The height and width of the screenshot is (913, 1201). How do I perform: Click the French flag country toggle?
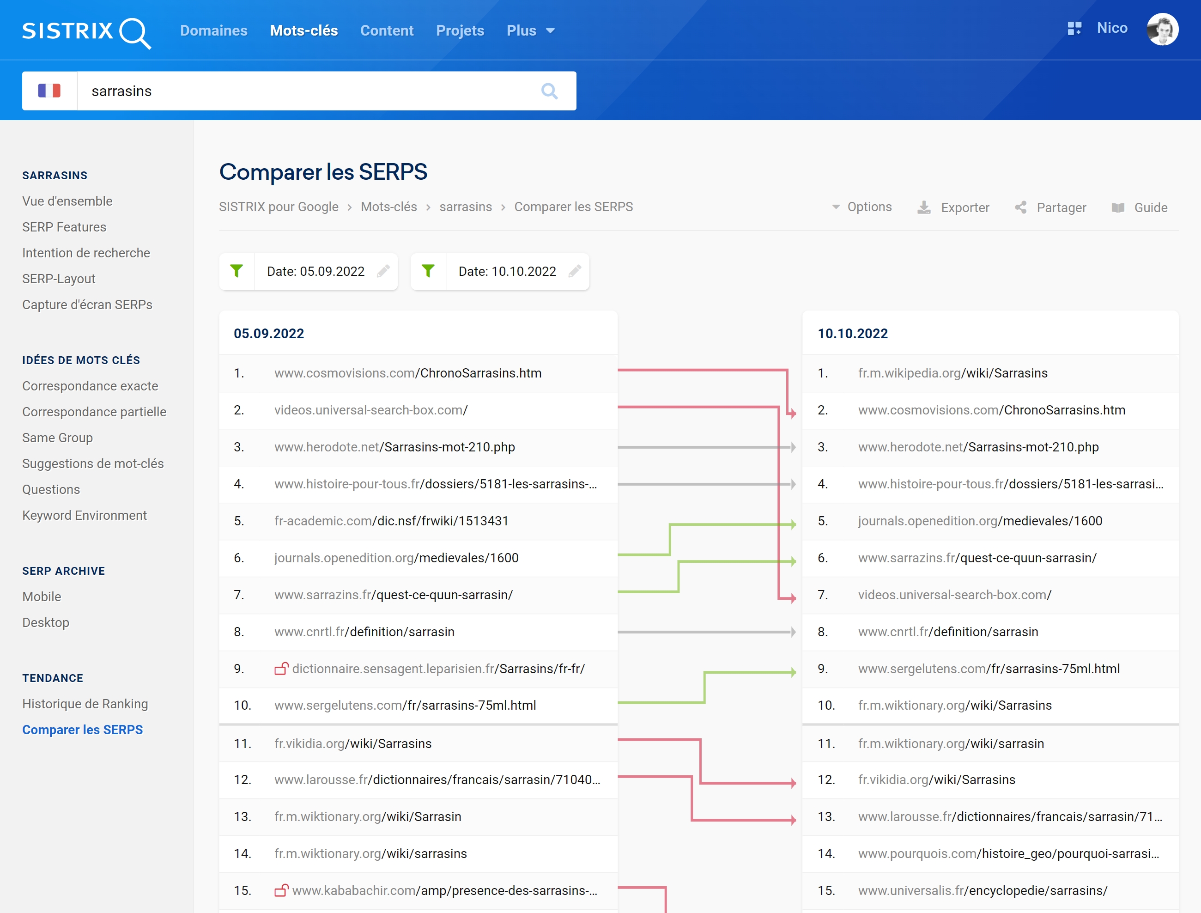click(49, 90)
